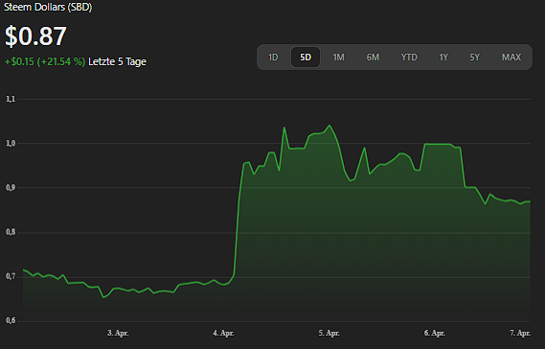Screen dimensions: 545x349
Task: Click the 'Letzte 5 Tage' label
Action: pyautogui.click(x=117, y=62)
